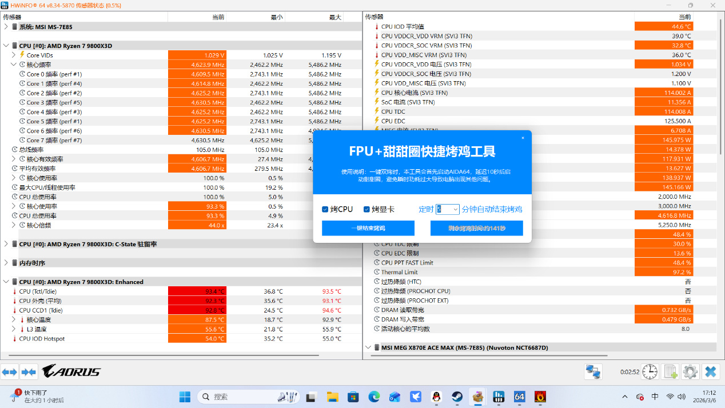Viewport: 725px width, 408px height.
Task: Collapse the CPU [#0]: AMD Ryzen 7 9800X3D group
Action: click(6, 45)
